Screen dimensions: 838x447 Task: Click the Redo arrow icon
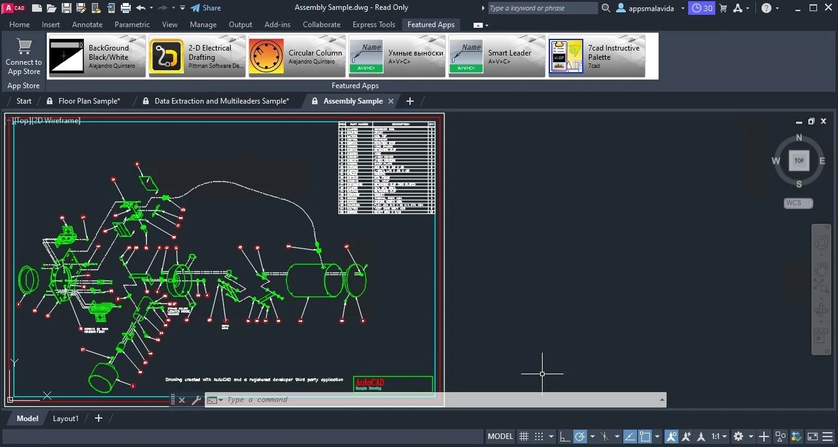(x=163, y=8)
